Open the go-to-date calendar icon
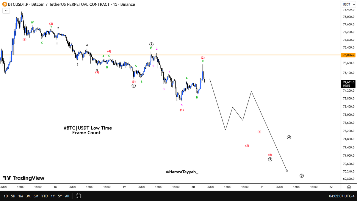The height and width of the screenshot is (201, 357). (x=78, y=196)
